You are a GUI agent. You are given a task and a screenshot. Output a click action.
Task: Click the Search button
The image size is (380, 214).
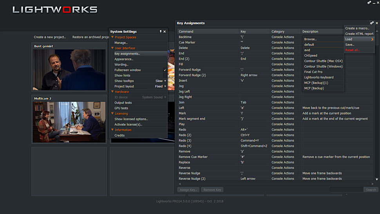pos(371,190)
